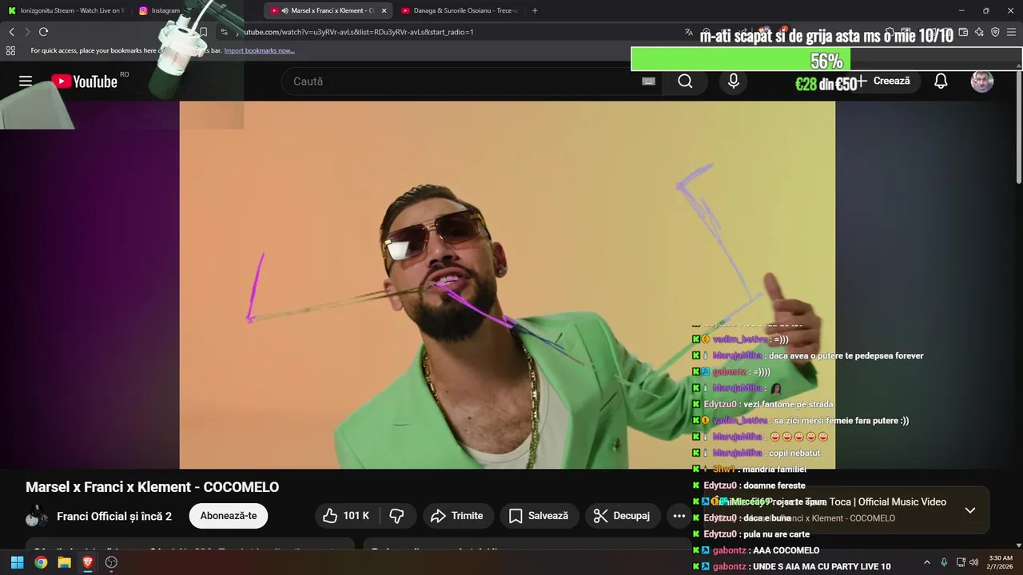Reload the current page
Viewport: 1023px width, 575px height.
pyautogui.click(x=43, y=32)
